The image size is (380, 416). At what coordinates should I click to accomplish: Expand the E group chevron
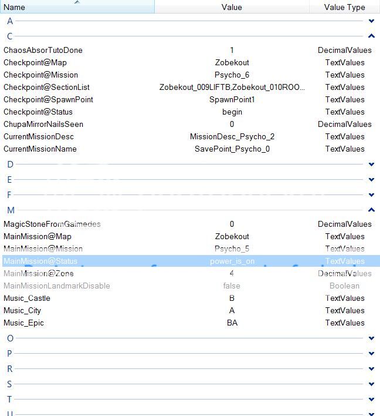click(371, 180)
